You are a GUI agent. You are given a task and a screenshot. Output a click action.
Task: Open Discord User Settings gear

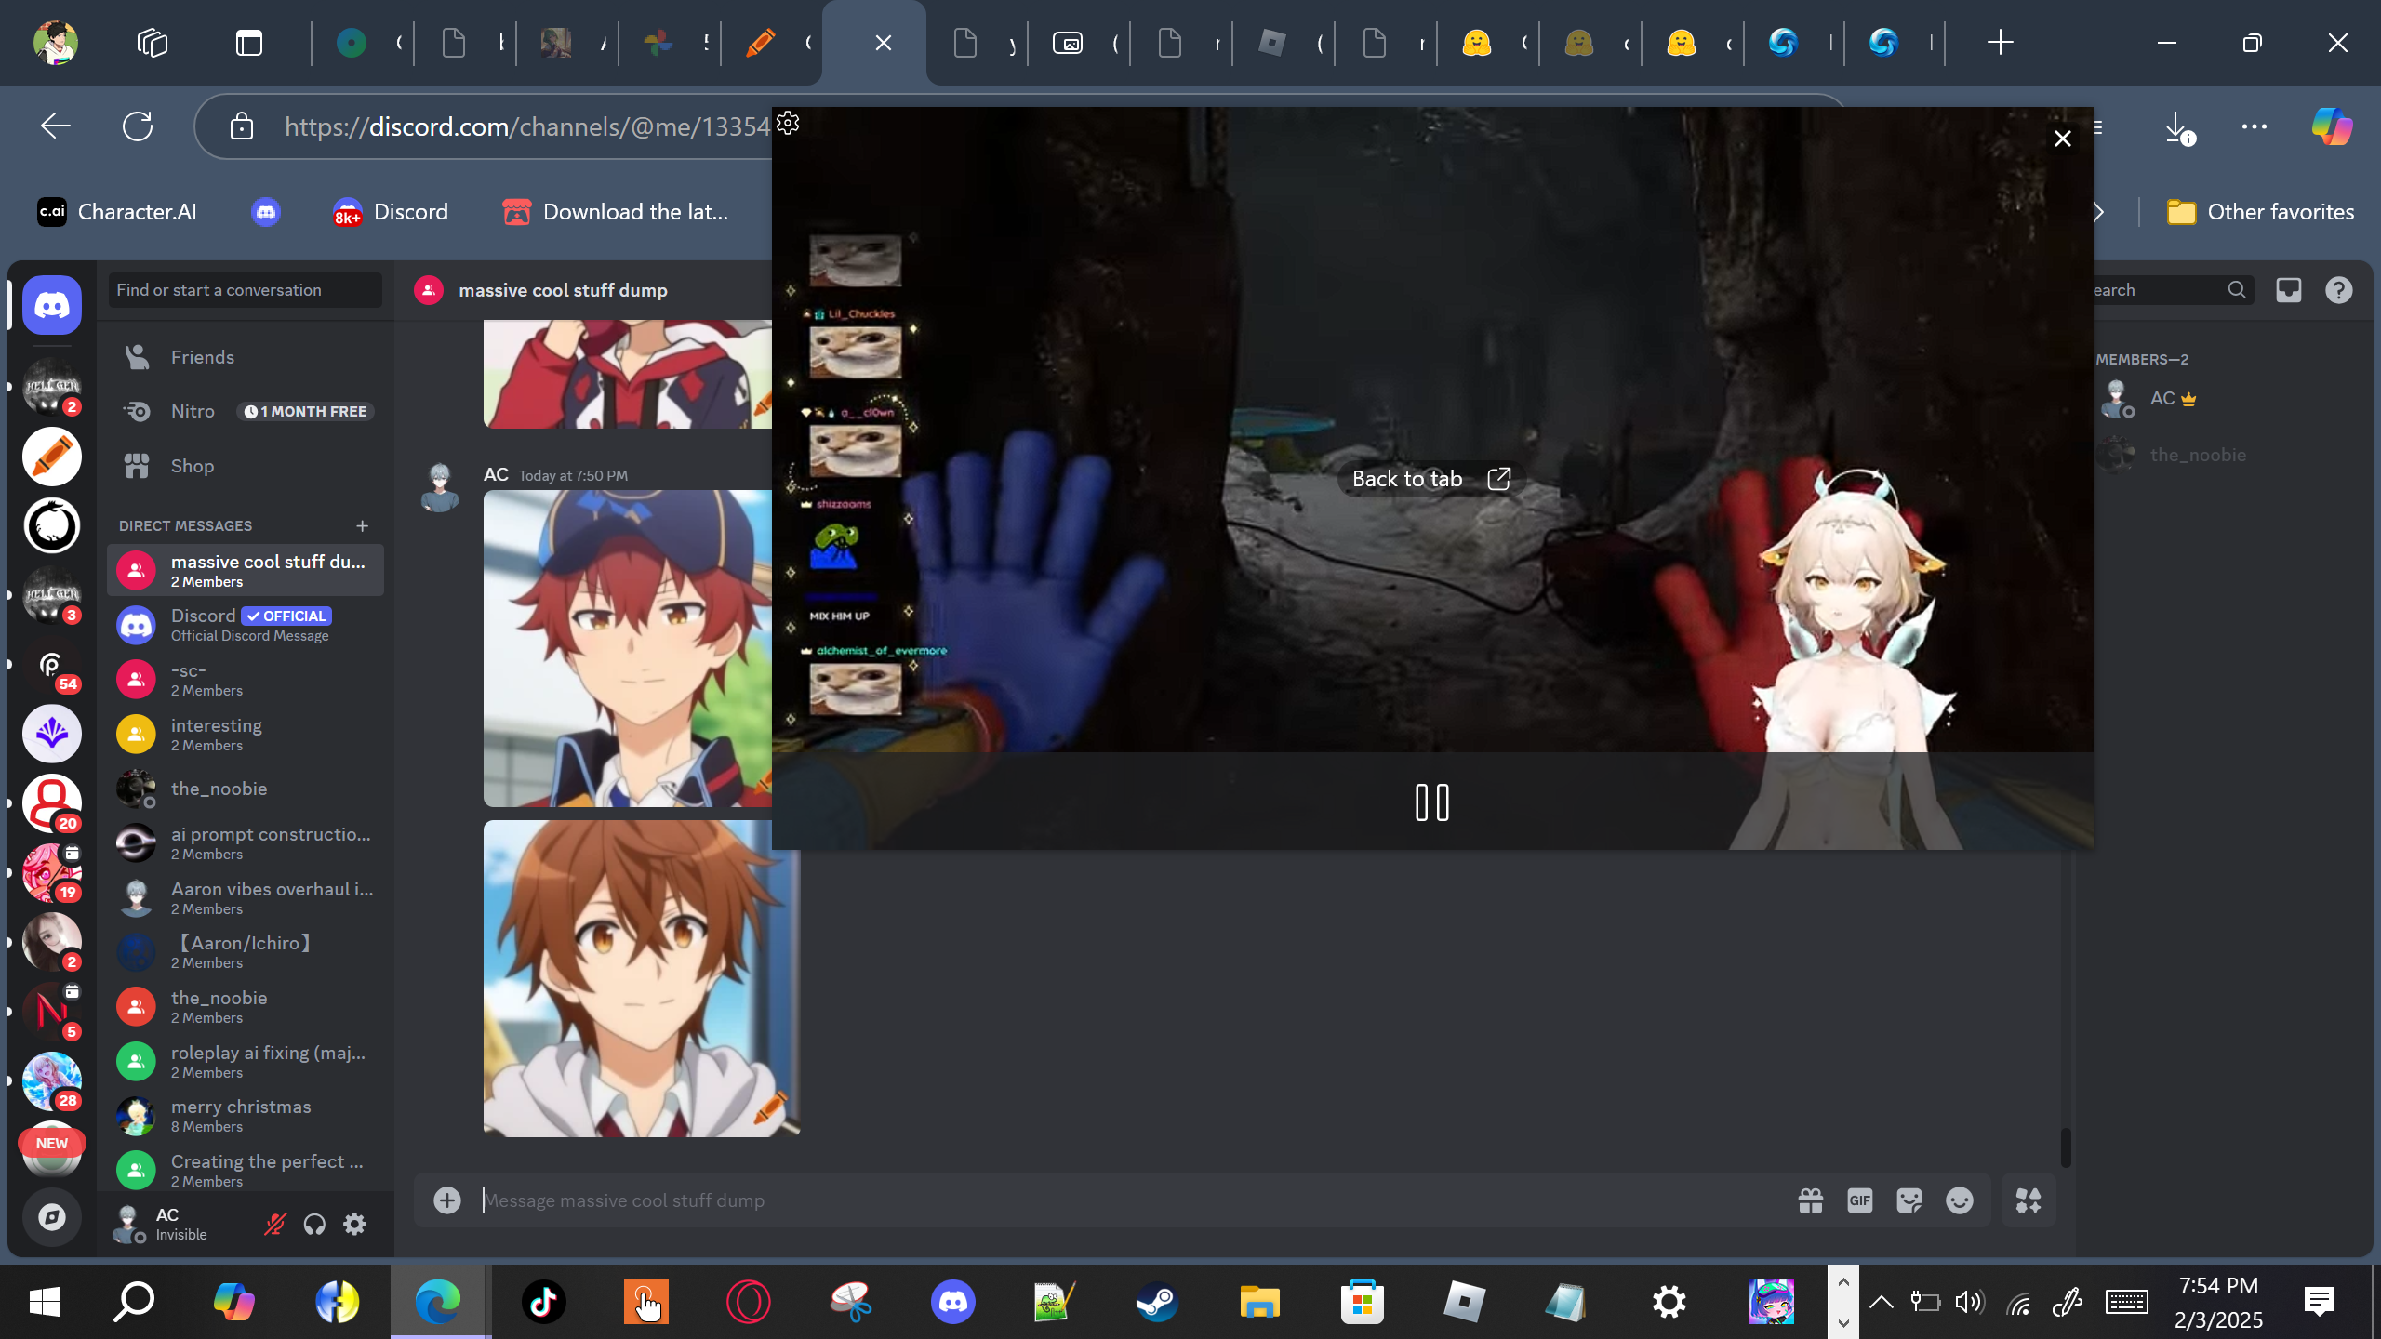354,1224
